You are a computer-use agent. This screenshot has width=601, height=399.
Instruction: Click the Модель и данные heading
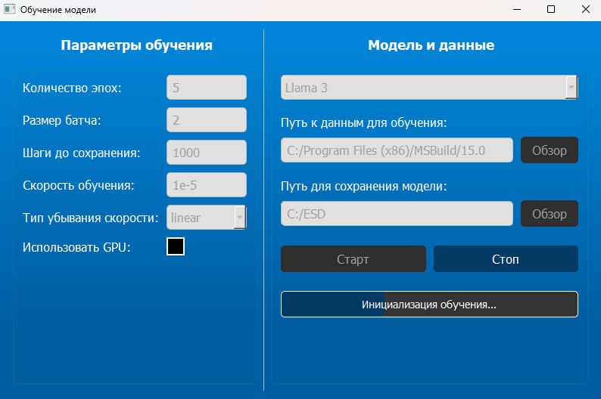coord(431,45)
